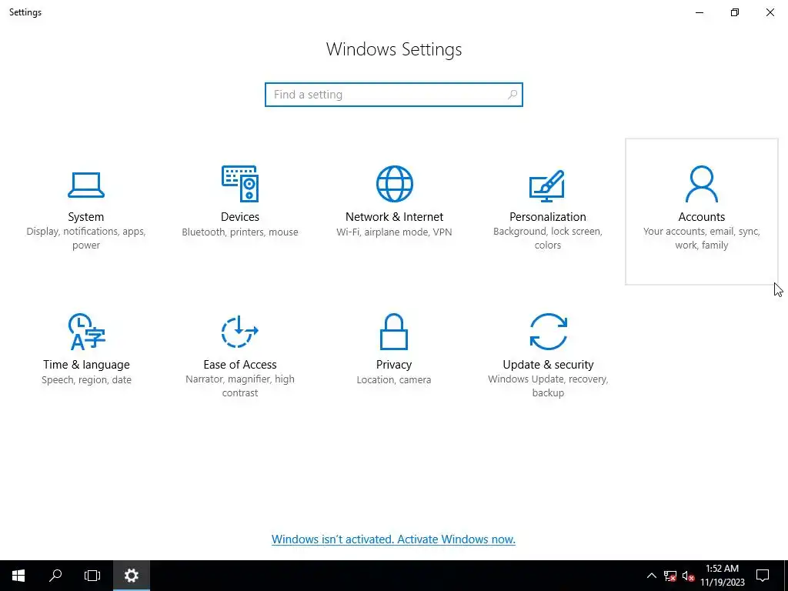Click "Location, camera" description
This screenshot has height=591, width=788.
(x=394, y=380)
